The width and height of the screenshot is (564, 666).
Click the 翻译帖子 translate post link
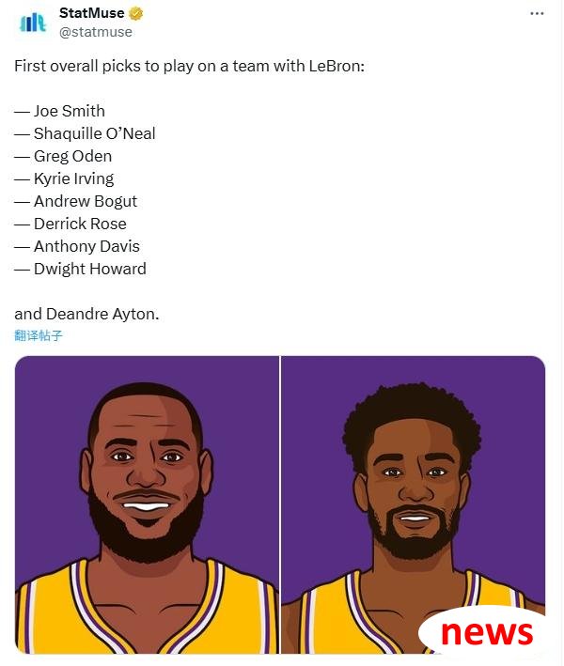tap(39, 335)
